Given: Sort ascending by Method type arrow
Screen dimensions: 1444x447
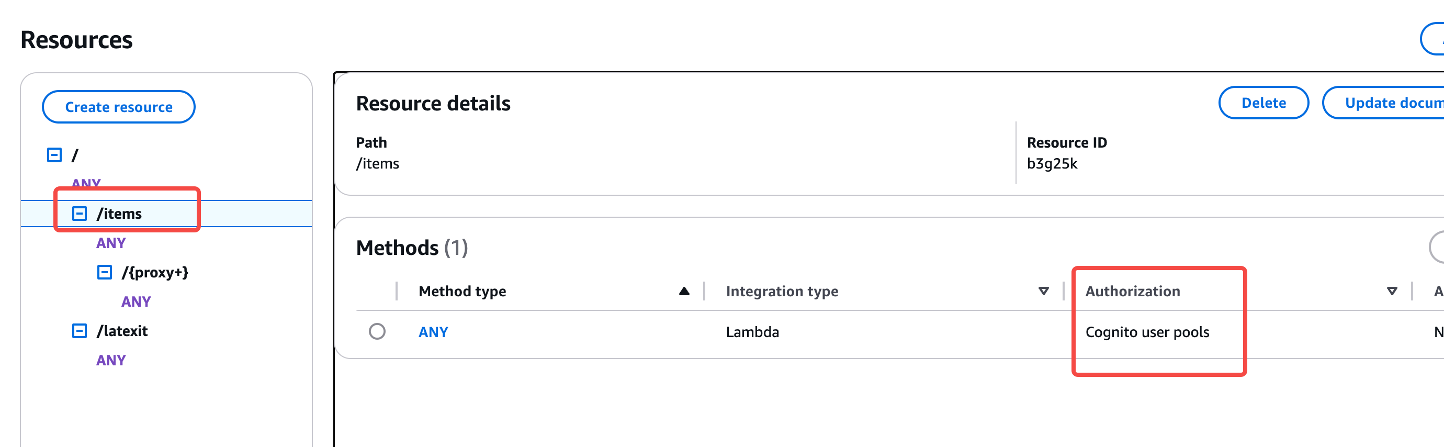Looking at the screenshot, I should 684,291.
